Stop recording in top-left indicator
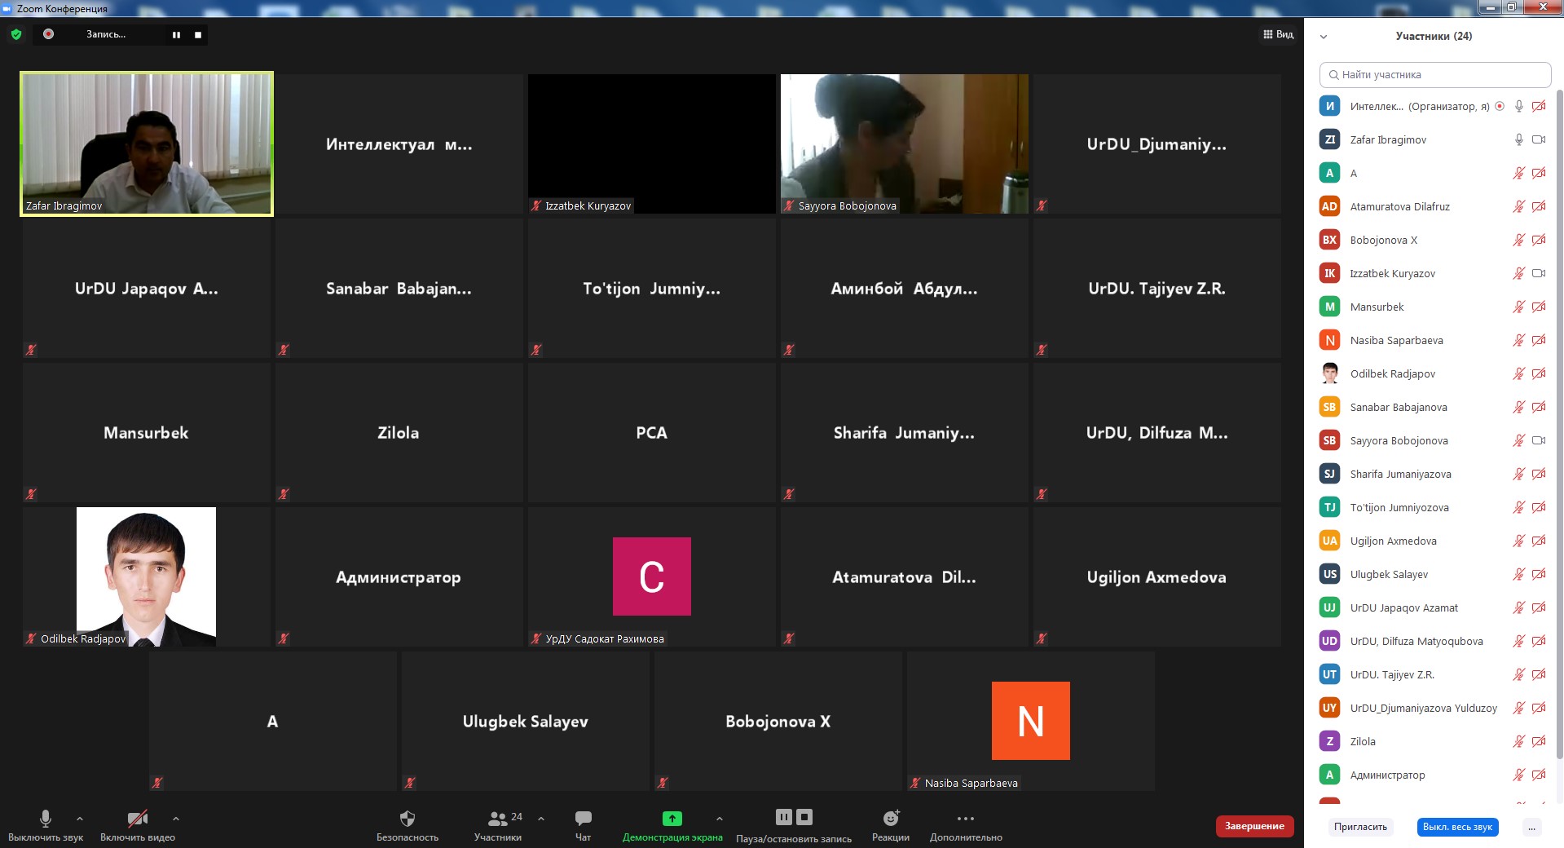Screen dimensions: 1564x848 (x=198, y=35)
